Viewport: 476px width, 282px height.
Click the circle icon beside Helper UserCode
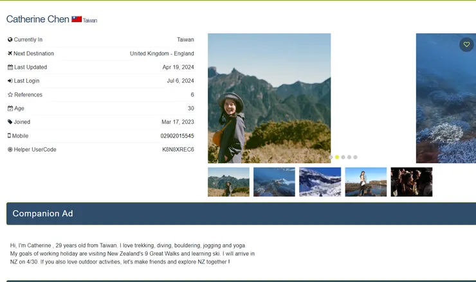[10, 150]
